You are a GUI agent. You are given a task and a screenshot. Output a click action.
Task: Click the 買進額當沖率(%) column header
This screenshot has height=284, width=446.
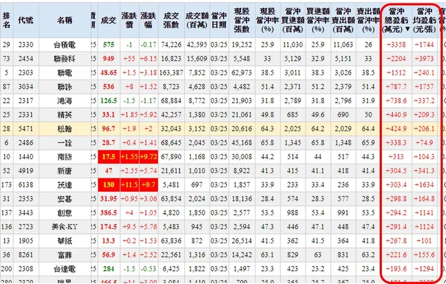pos(318,21)
